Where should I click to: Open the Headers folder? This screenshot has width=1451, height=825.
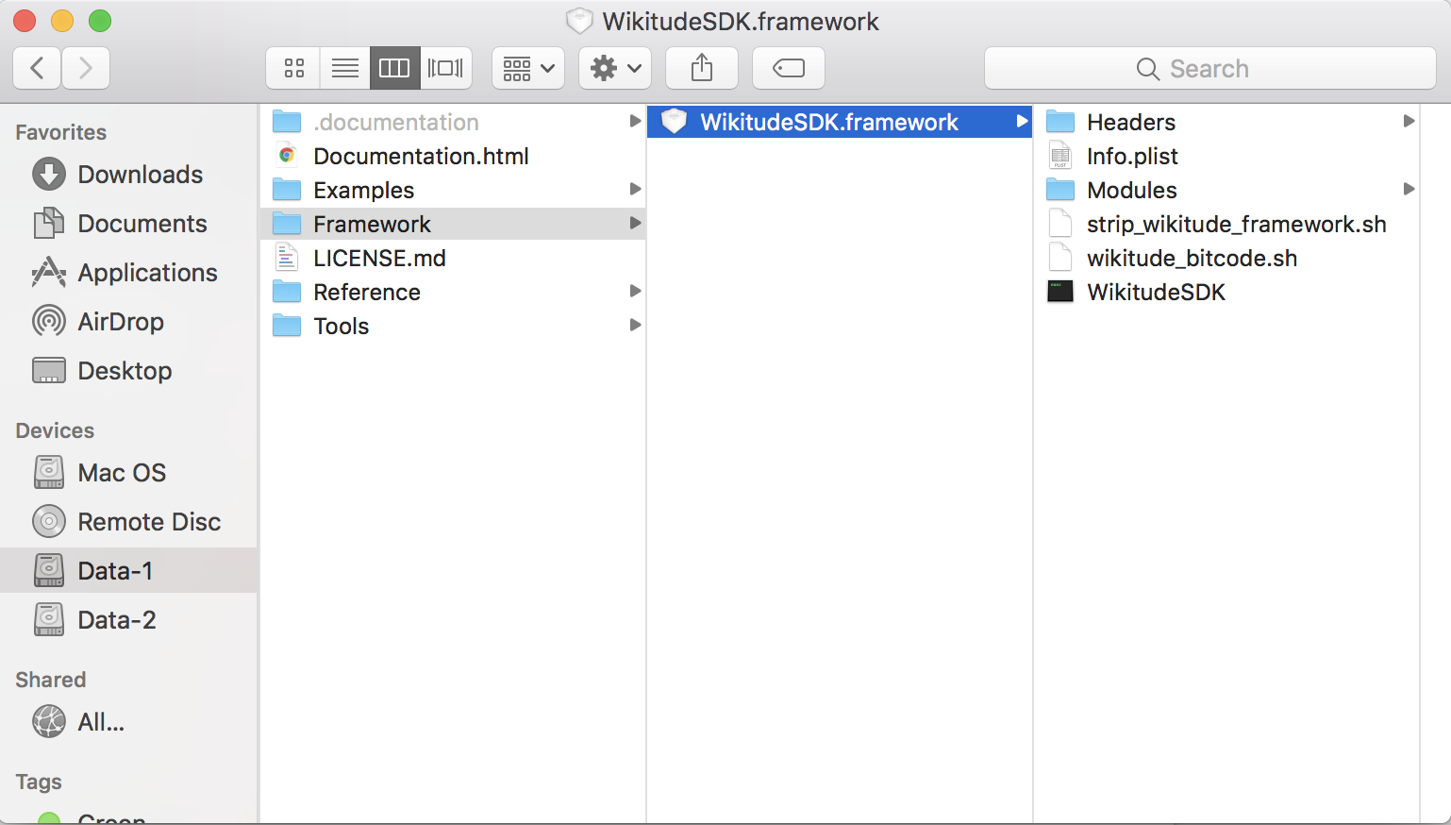1130,123
